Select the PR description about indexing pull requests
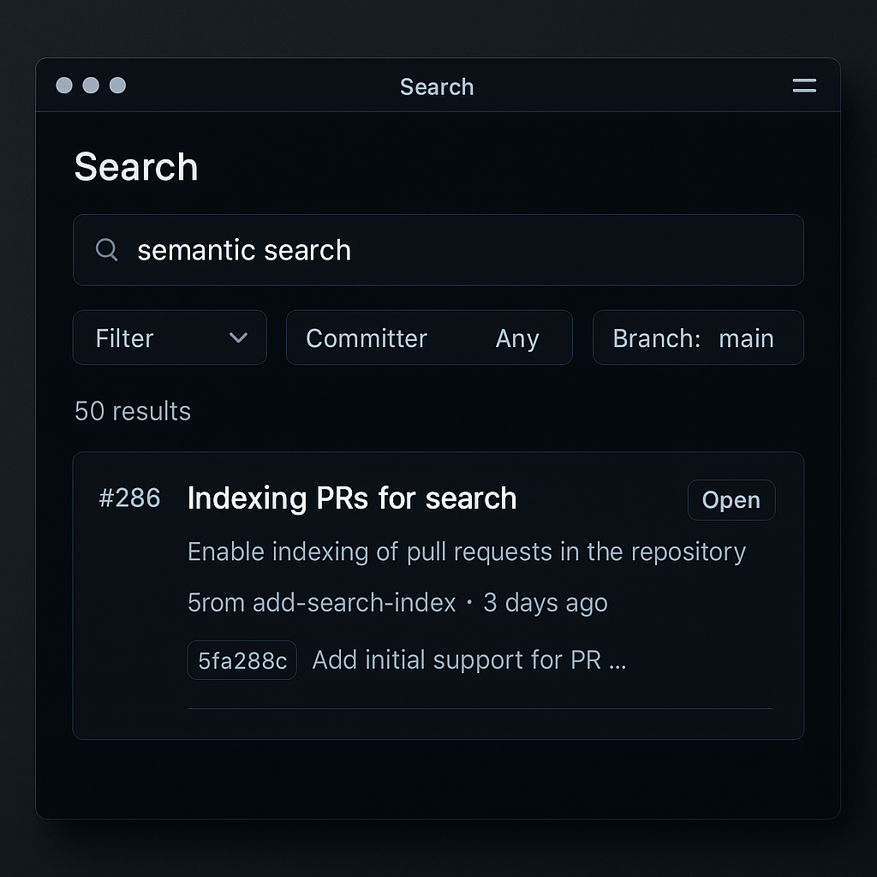Image resolution: width=877 pixels, height=877 pixels. (x=466, y=552)
